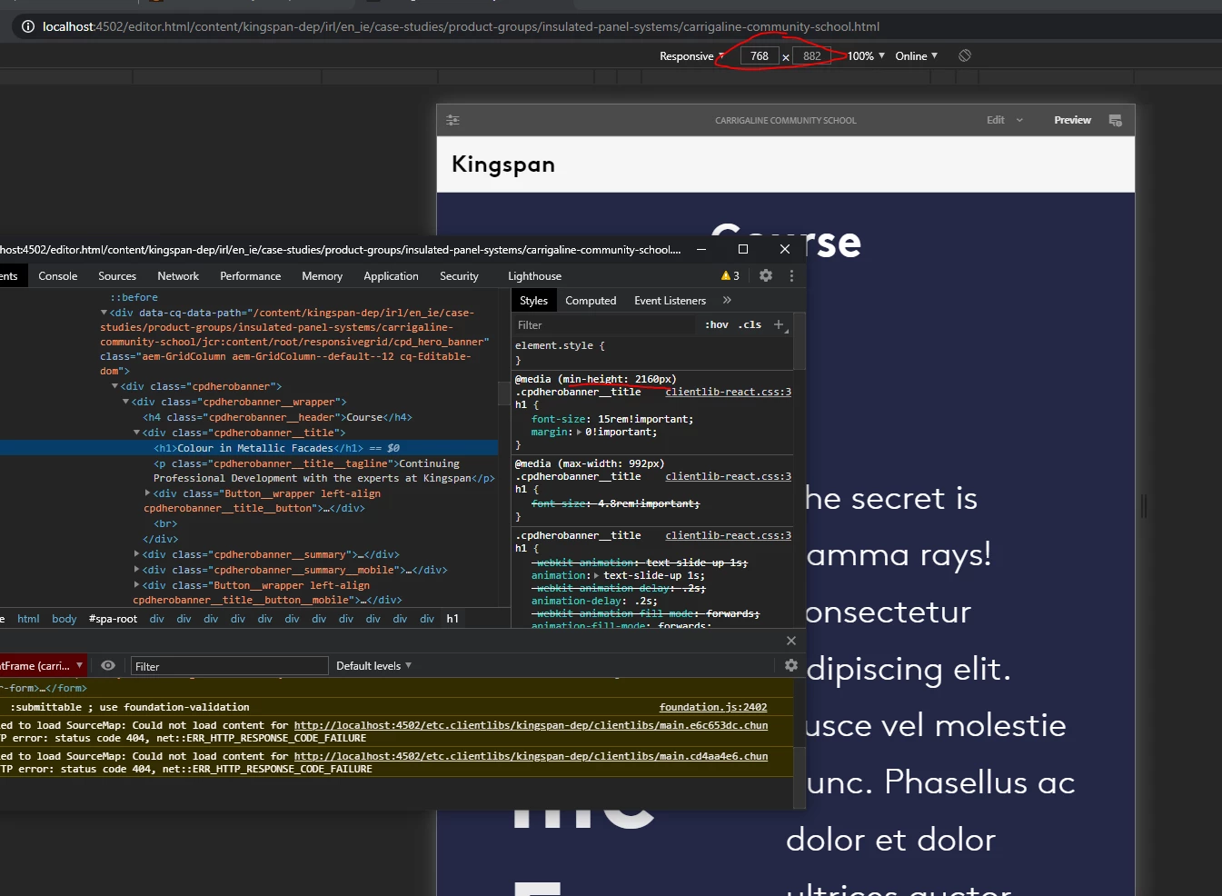Click the AEM Preview button

pyautogui.click(x=1073, y=120)
